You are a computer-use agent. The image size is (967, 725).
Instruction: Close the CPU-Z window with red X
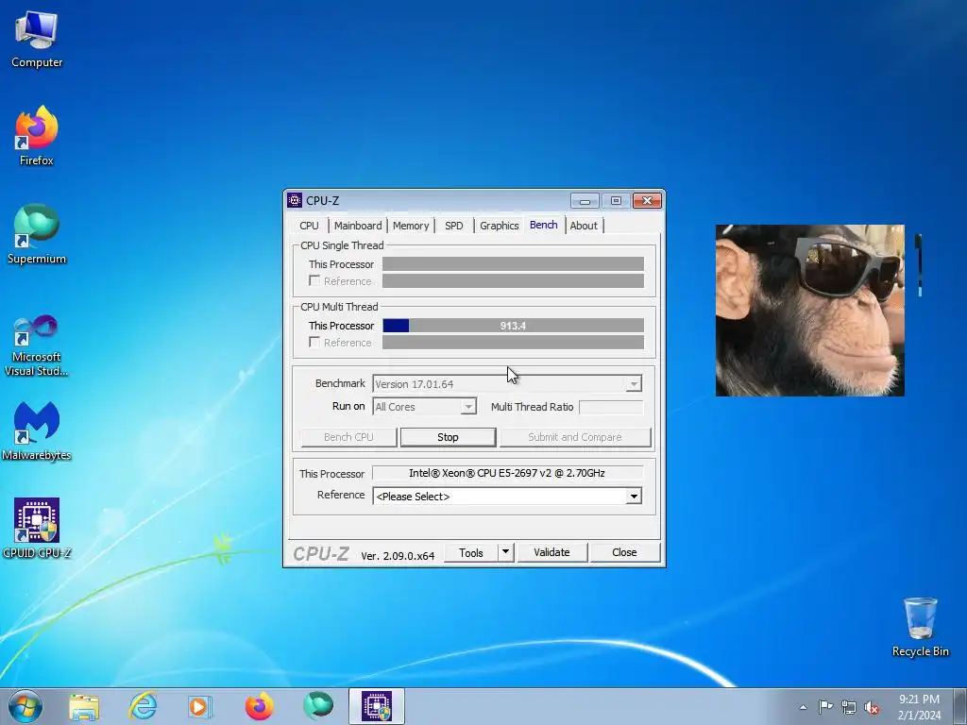647,200
